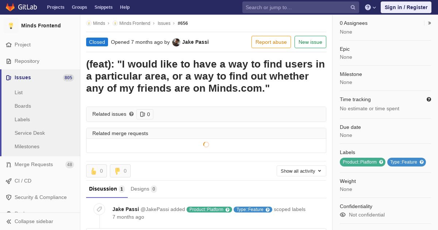Click the Merge Requests count badge 48
The height and width of the screenshot is (230, 438).
point(69,165)
